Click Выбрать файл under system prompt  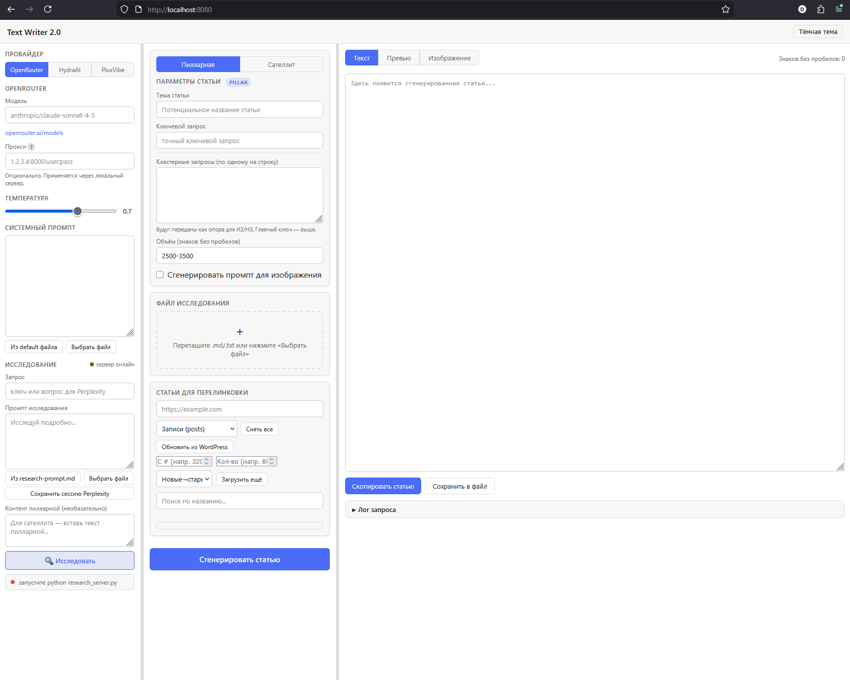coord(91,347)
